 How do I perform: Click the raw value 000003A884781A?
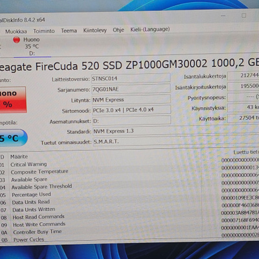click(x=240, y=213)
